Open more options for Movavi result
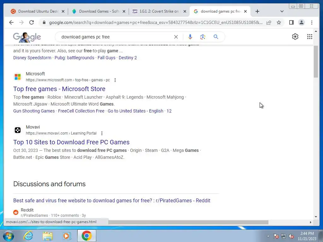Image resolution: width=323 pixels, height=242 pixels. click(102, 133)
